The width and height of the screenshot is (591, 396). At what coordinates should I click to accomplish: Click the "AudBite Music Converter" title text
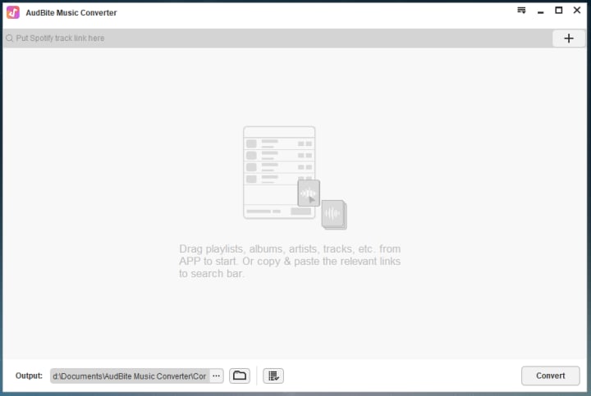point(71,13)
